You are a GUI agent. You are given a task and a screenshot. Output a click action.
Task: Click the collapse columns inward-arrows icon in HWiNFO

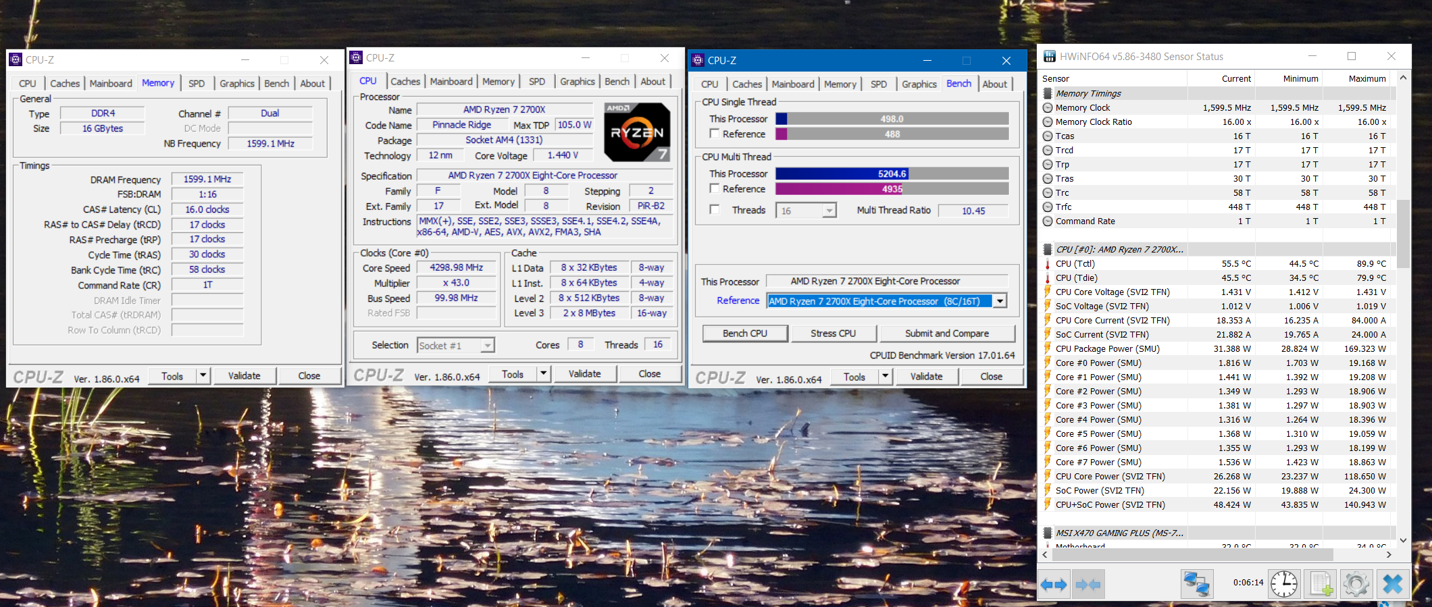tap(1088, 585)
